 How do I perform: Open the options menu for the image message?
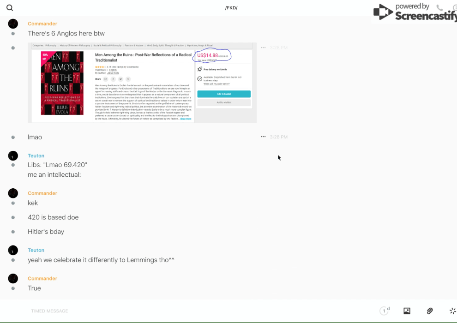tap(263, 48)
